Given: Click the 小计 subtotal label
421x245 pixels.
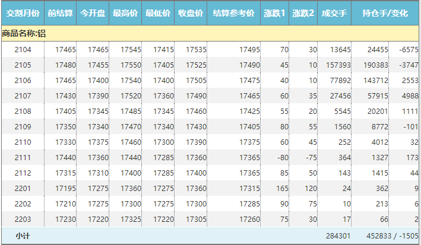Looking at the screenshot, I should pyautogui.click(x=23, y=236).
